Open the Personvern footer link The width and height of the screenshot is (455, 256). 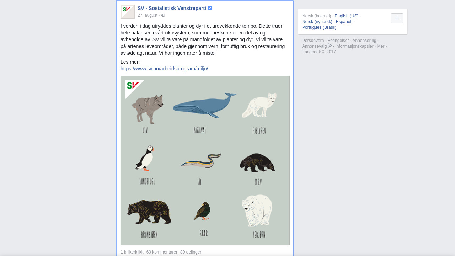coord(313,41)
